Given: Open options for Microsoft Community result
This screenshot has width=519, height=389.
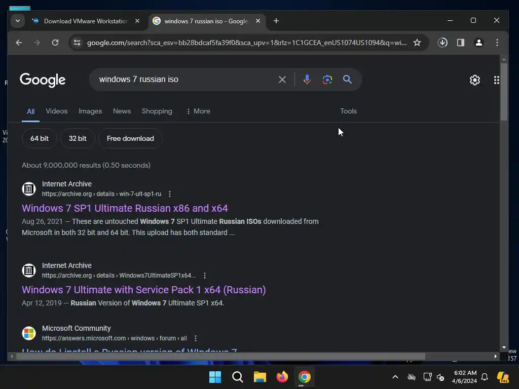Looking at the screenshot, I should [196, 338].
